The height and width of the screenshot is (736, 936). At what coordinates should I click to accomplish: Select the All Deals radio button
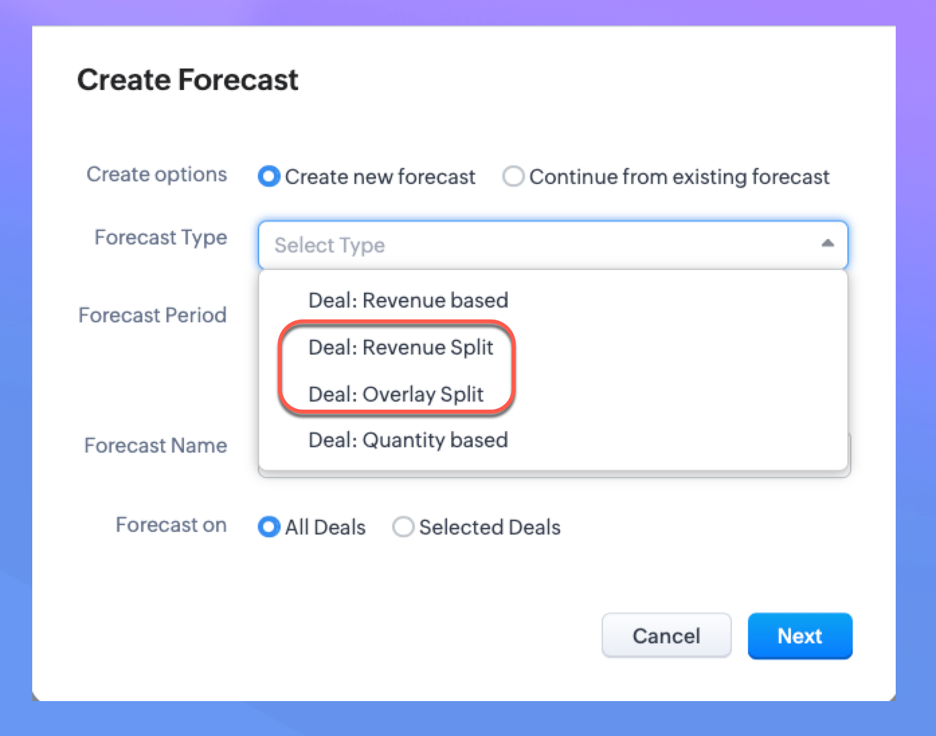pos(269,527)
